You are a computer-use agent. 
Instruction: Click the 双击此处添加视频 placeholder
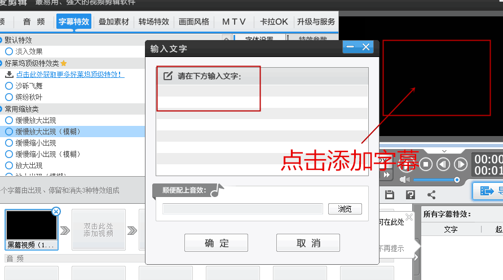tap(99, 230)
